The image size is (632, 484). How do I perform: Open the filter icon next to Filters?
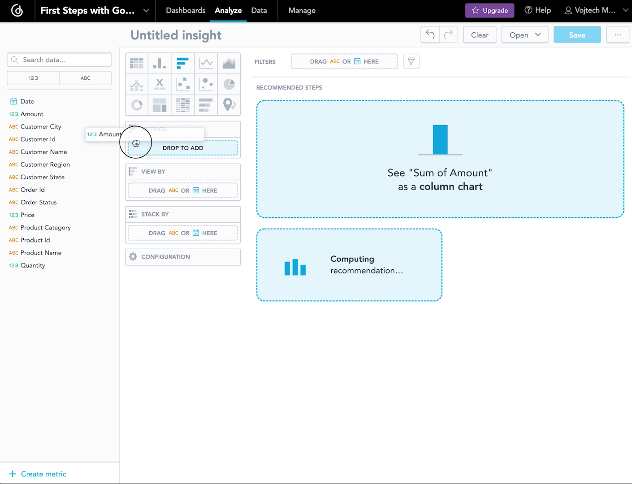click(411, 61)
